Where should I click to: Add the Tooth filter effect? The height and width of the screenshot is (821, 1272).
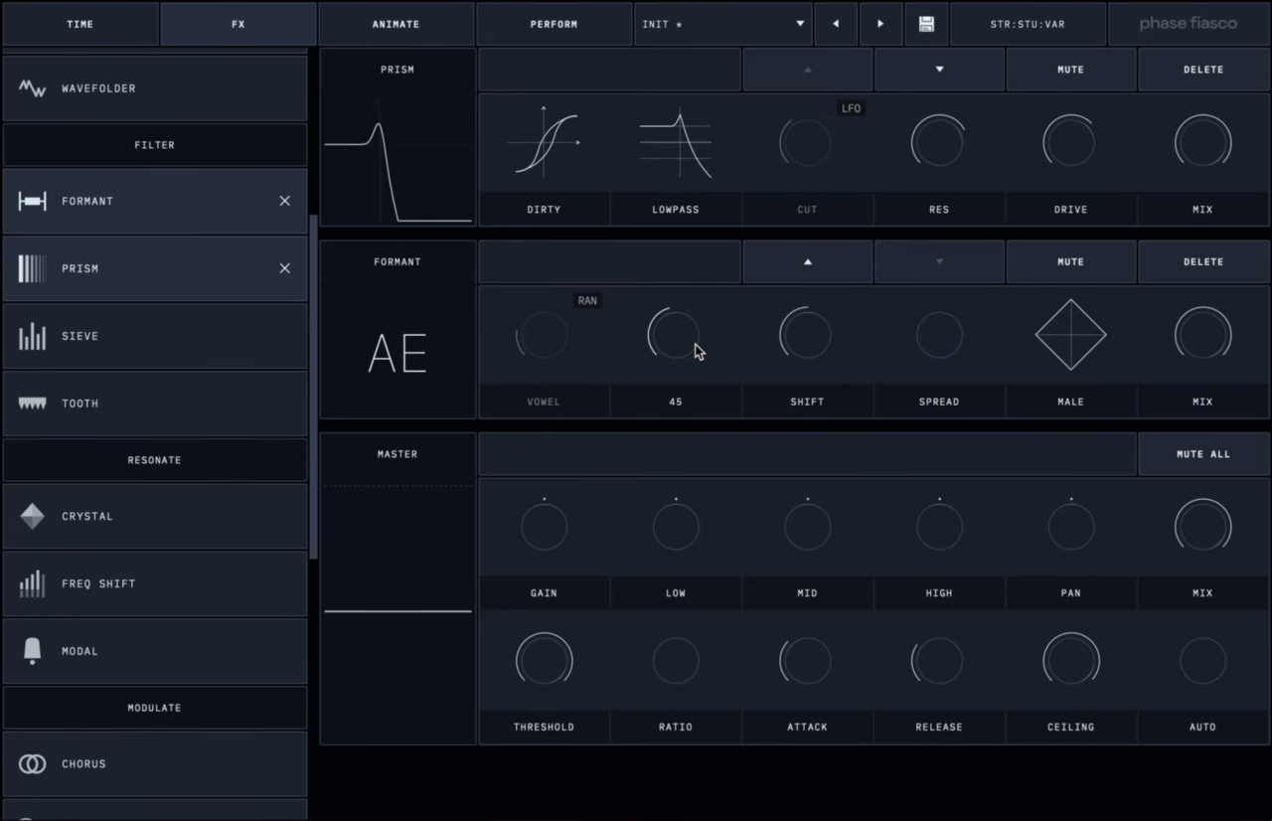[155, 404]
